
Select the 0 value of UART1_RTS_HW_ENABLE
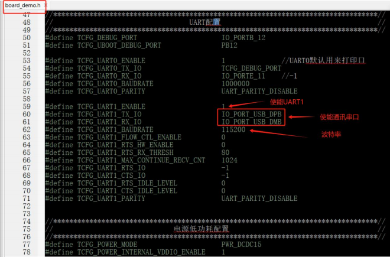[223, 145]
